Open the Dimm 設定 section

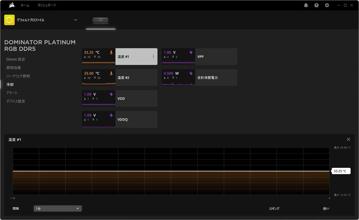point(15,59)
